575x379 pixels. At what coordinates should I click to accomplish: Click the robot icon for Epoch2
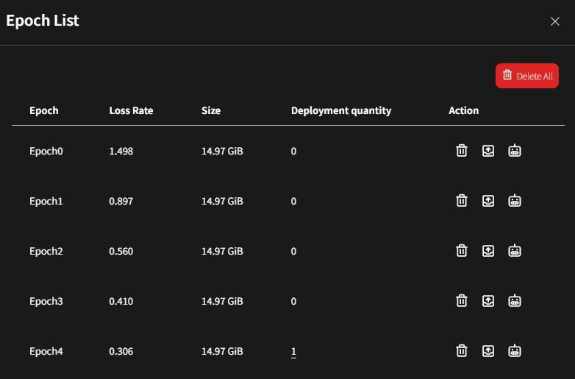(515, 251)
